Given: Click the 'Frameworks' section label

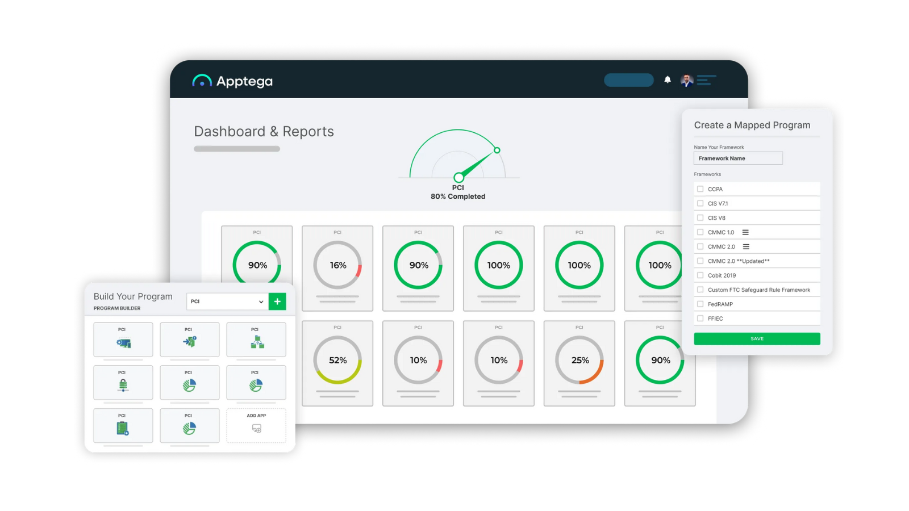Looking at the screenshot, I should pyautogui.click(x=707, y=174).
